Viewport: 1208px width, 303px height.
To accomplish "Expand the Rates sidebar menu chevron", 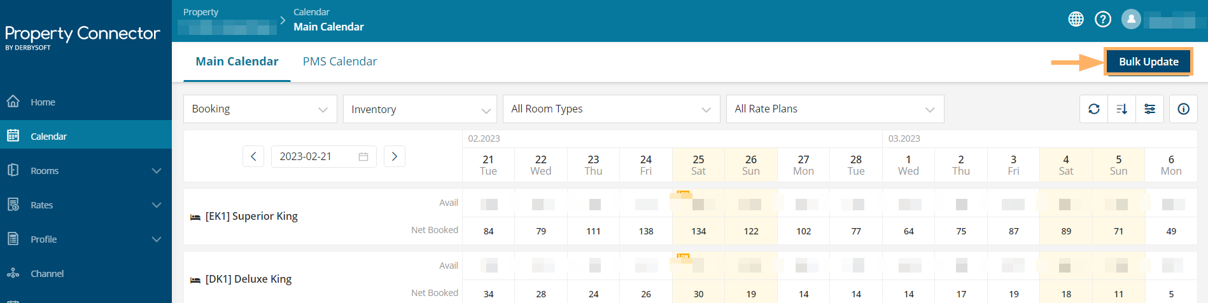I will click(x=157, y=205).
